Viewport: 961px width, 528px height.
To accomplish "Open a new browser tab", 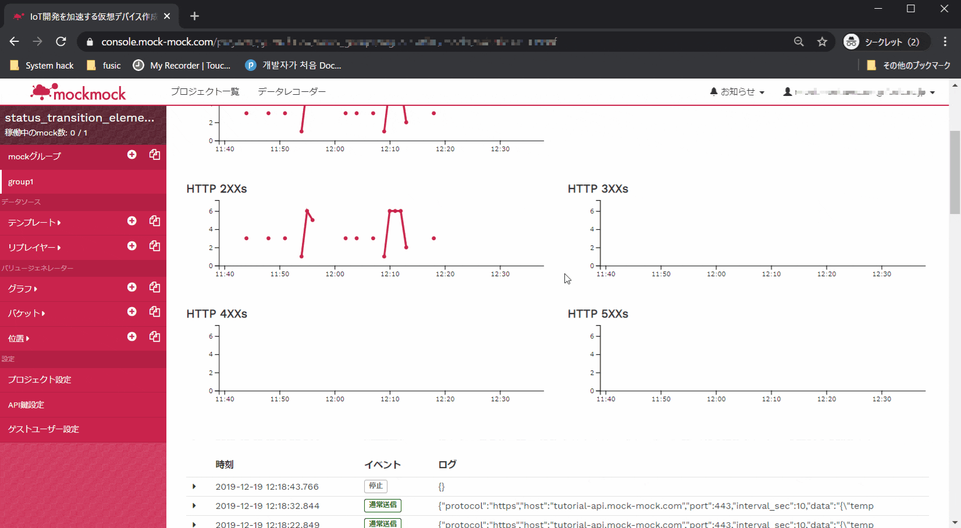I will 194,16.
